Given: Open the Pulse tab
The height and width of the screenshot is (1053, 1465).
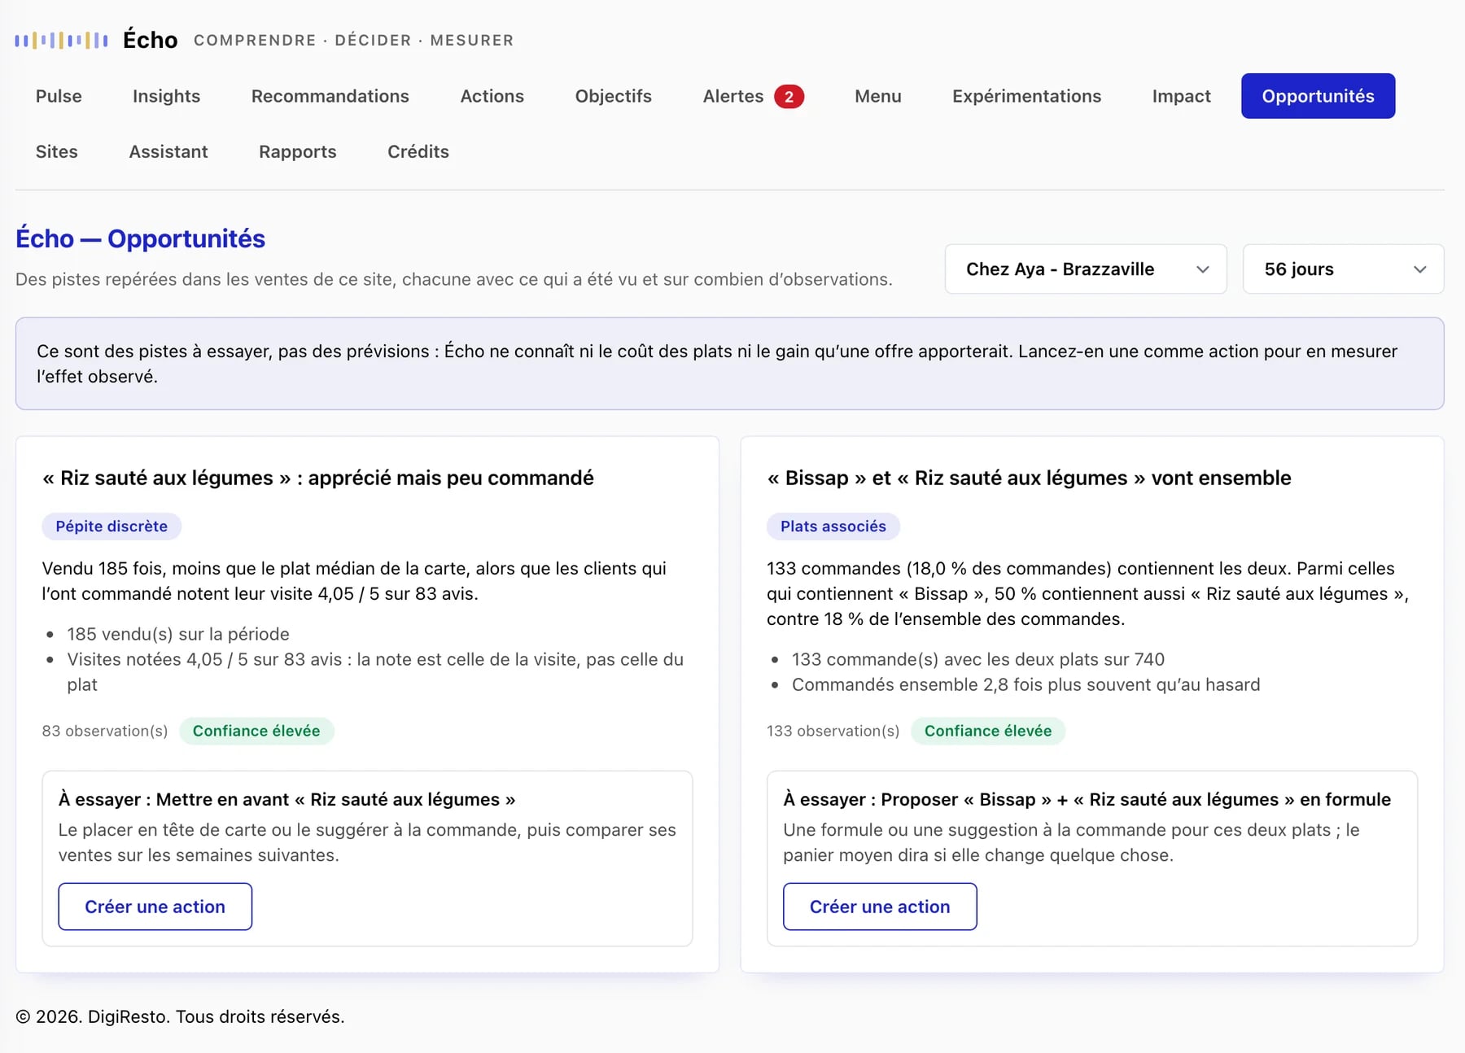Looking at the screenshot, I should [x=59, y=96].
